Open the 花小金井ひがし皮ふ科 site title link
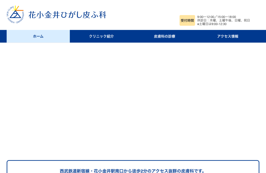 point(67,15)
